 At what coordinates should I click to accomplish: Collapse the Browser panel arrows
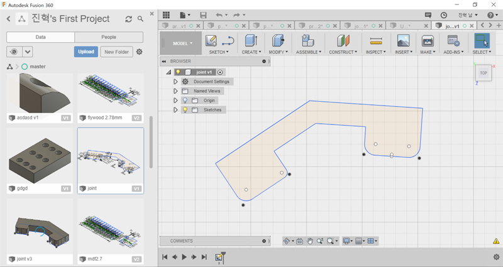coord(164,61)
